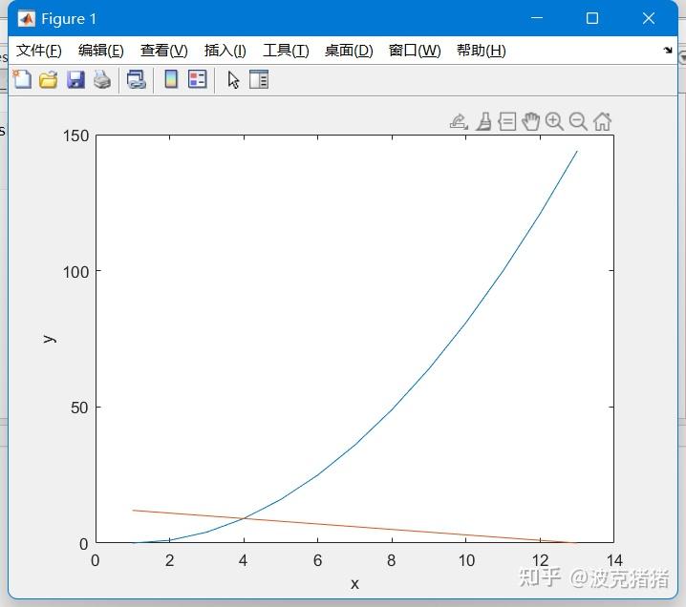Open the 编辑(E) menu
The image size is (686, 607).
coord(101,51)
